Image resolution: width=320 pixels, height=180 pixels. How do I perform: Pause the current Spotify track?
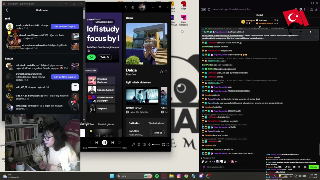104,142
